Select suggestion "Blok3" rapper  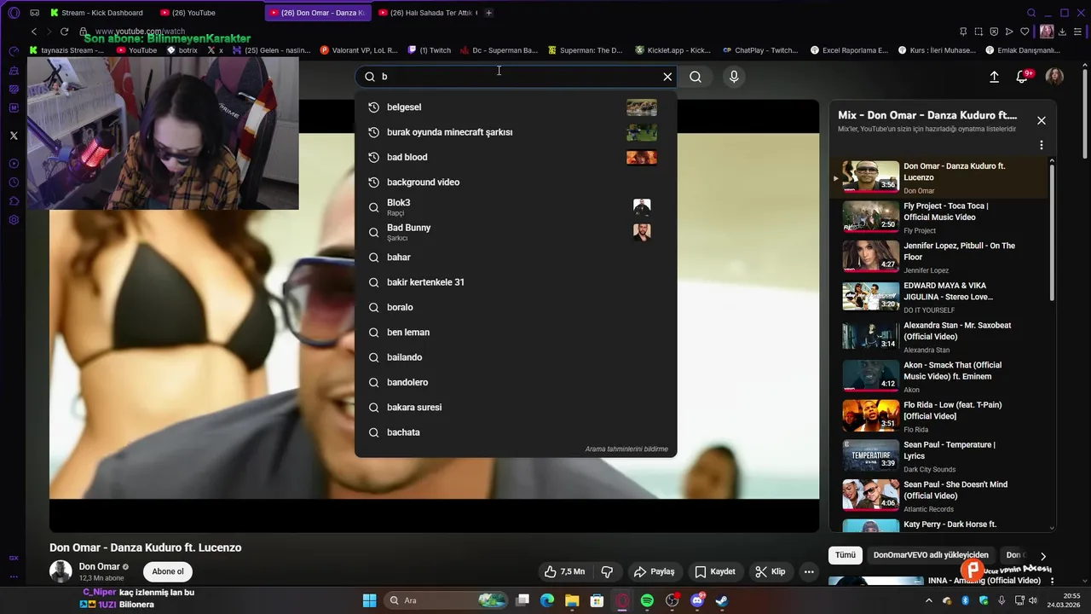pyautogui.click(x=516, y=207)
